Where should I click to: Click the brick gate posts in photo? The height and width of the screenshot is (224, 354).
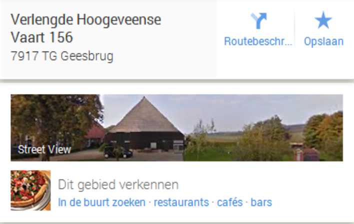306,154
